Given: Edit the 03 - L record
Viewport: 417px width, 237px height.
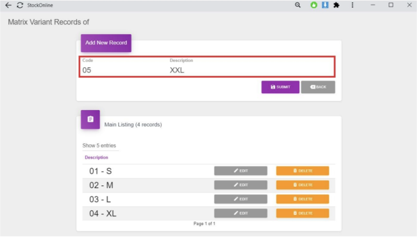Looking at the screenshot, I should 241,199.
